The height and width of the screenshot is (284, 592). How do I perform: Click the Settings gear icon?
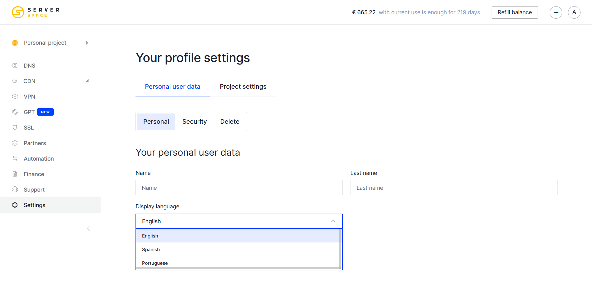(x=15, y=205)
